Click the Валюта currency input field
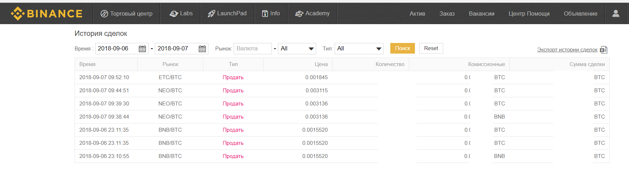This screenshot has width=629, height=175. 252,49
